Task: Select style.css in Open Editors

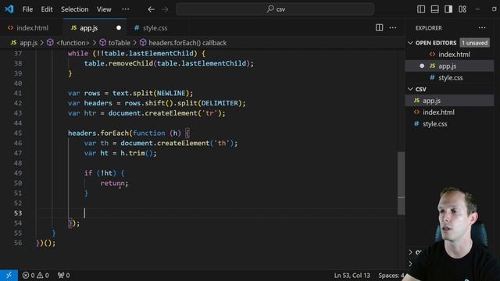Action: 450,78
